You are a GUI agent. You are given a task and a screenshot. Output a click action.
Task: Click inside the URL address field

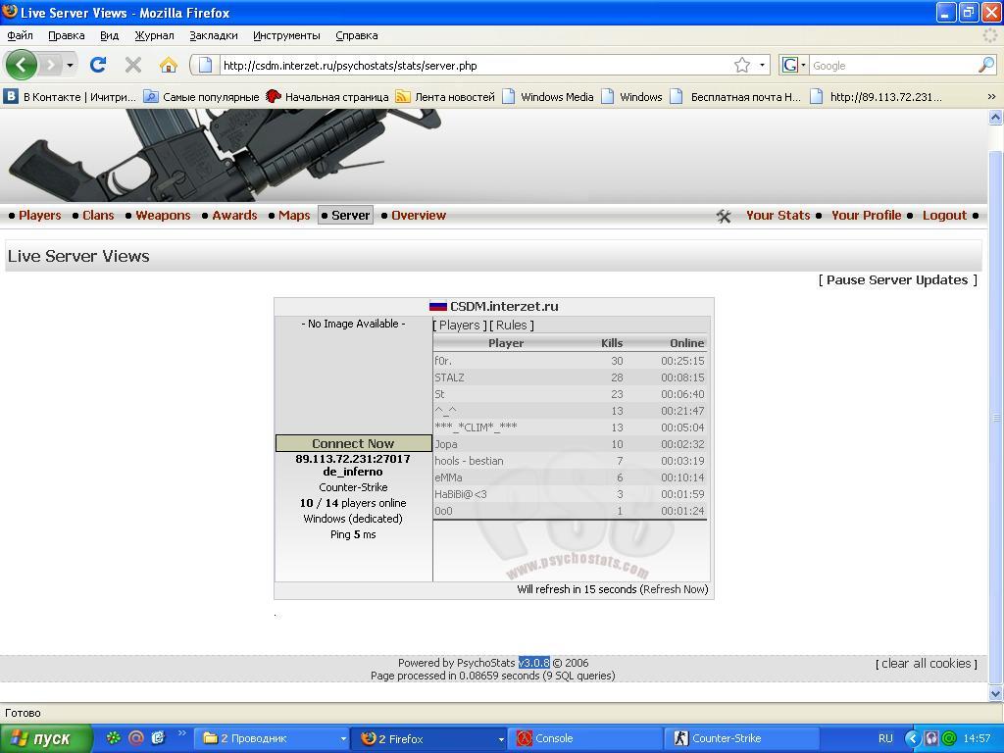[x=474, y=65]
